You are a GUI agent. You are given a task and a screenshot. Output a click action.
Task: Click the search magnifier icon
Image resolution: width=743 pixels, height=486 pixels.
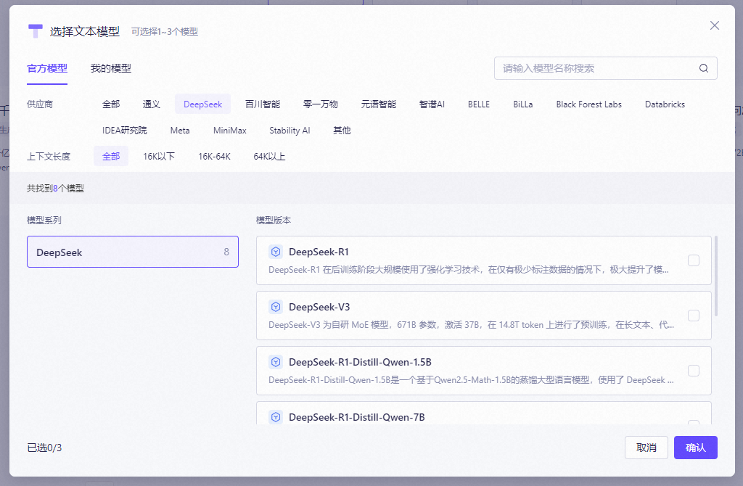[x=704, y=68]
